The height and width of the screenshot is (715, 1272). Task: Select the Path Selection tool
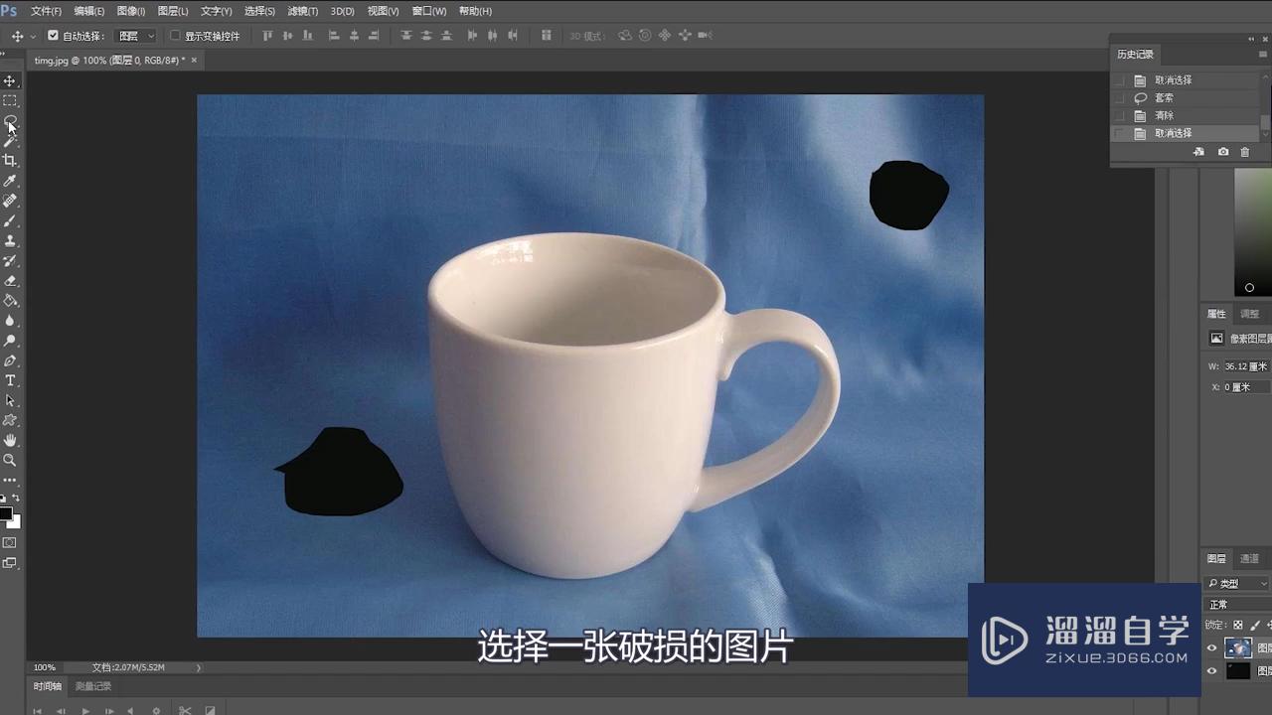point(10,400)
